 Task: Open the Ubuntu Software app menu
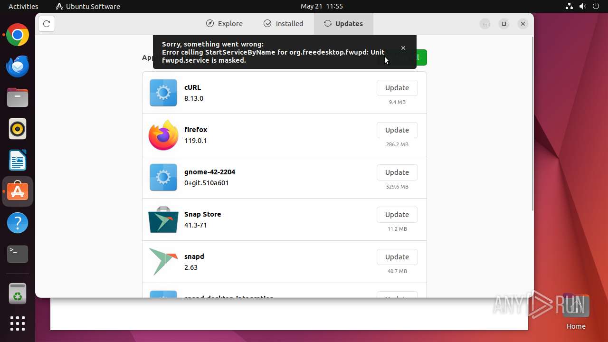click(88, 6)
